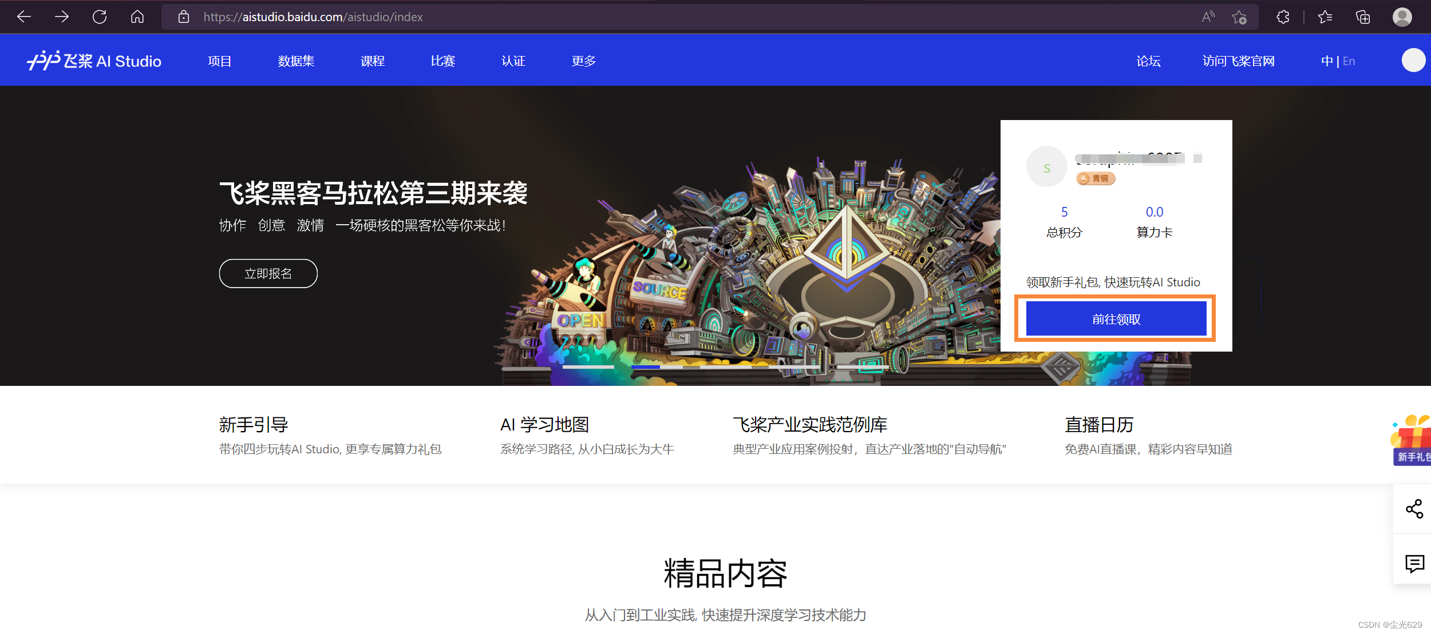Click the 精品内容 heading

pyautogui.click(x=725, y=573)
